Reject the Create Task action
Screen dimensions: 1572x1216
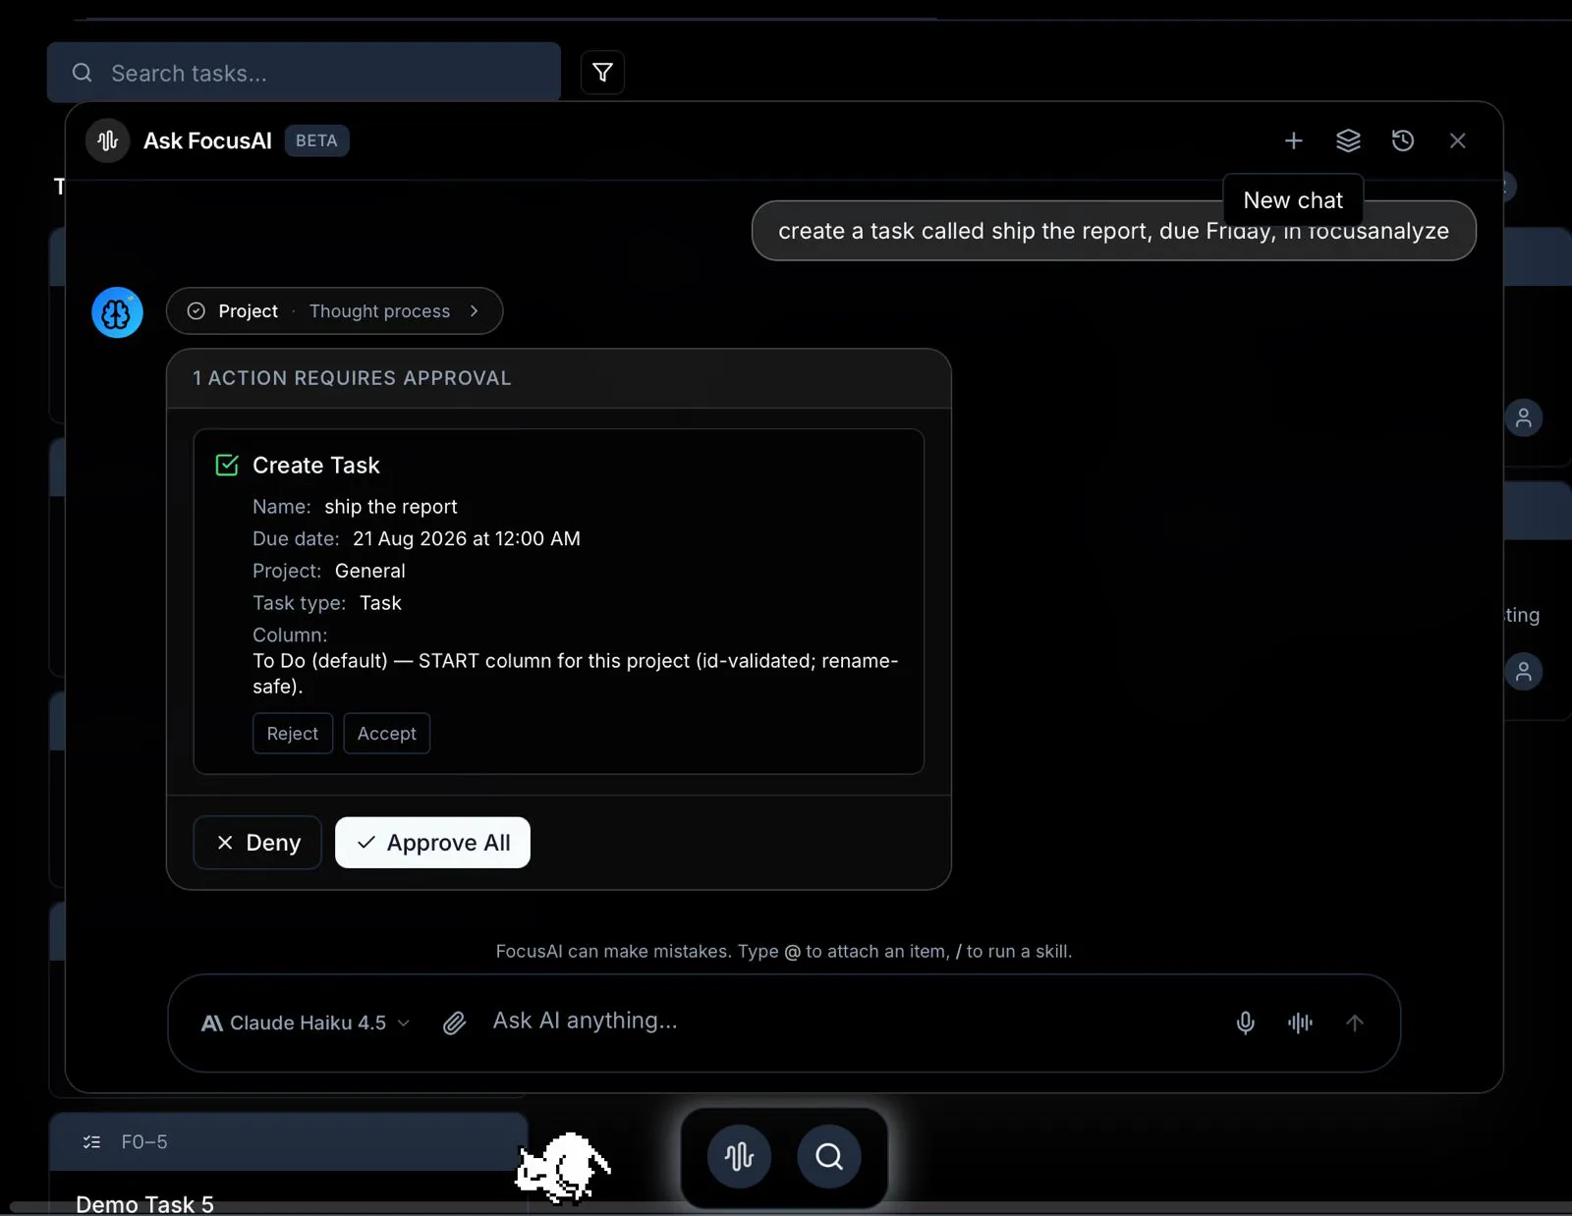[x=293, y=734]
